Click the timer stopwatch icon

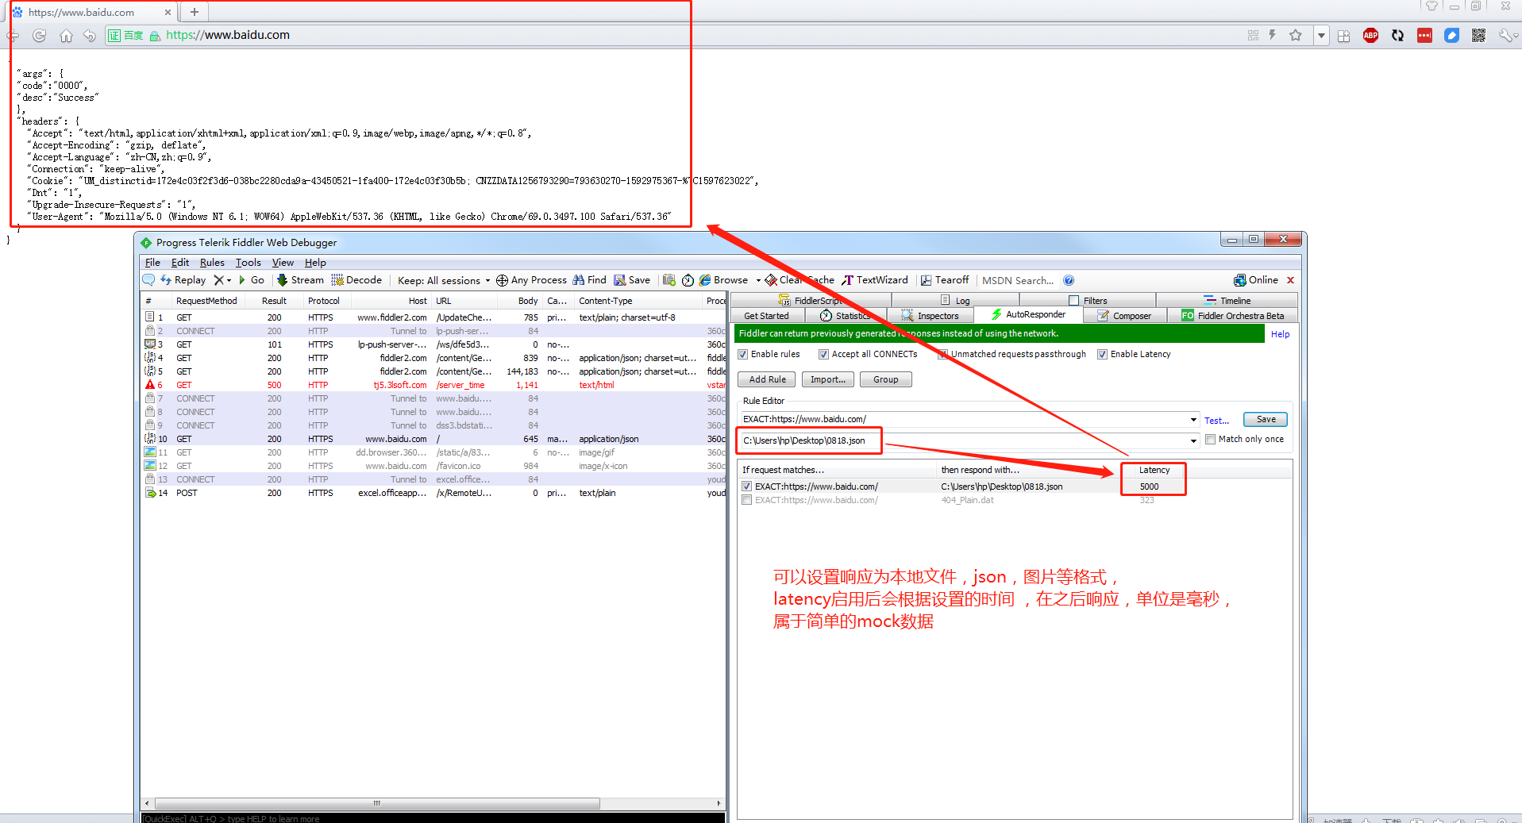coord(688,280)
